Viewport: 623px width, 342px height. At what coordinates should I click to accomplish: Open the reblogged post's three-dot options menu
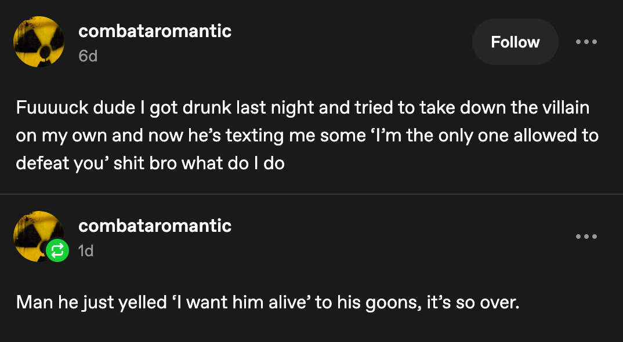tap(586, 237)
